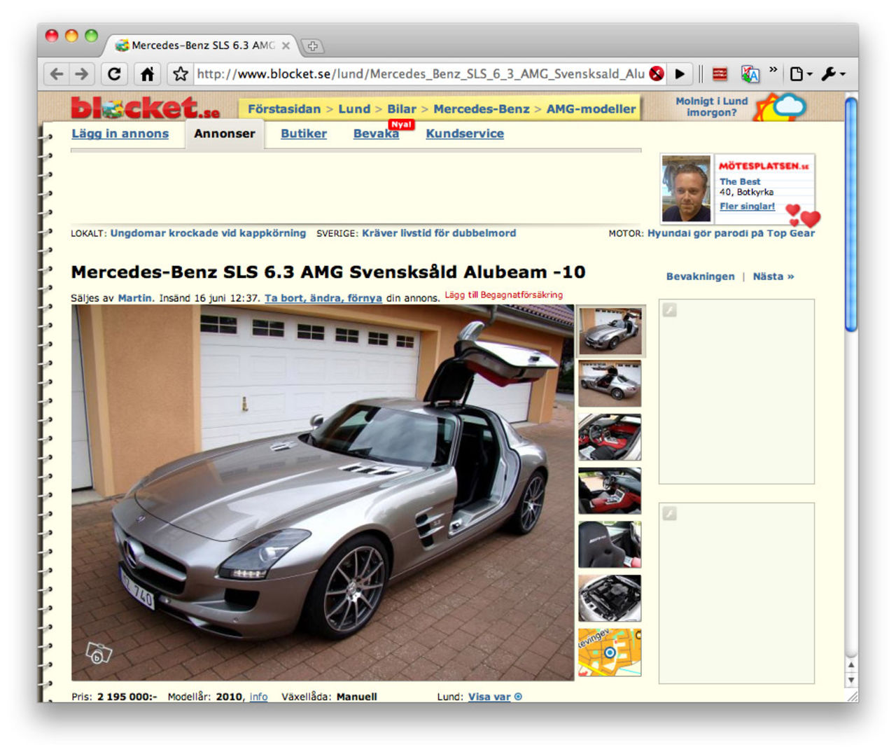Switch to the Butiker tab

(303, 134)
